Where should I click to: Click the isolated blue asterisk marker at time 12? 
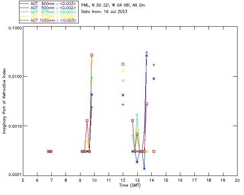click(123, 95)
